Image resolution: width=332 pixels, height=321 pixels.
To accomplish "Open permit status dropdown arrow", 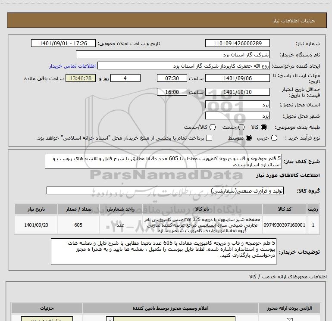I will coord(110,319).
